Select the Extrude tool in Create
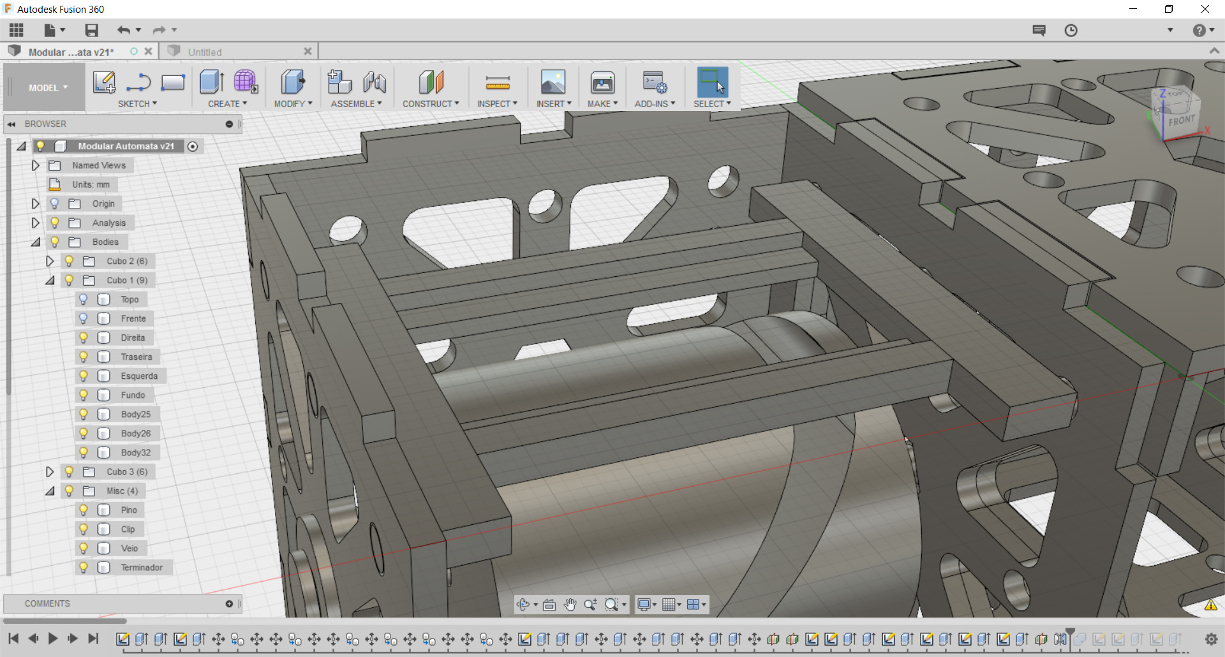Screen dimensions: 1225x657 (211, 82)
